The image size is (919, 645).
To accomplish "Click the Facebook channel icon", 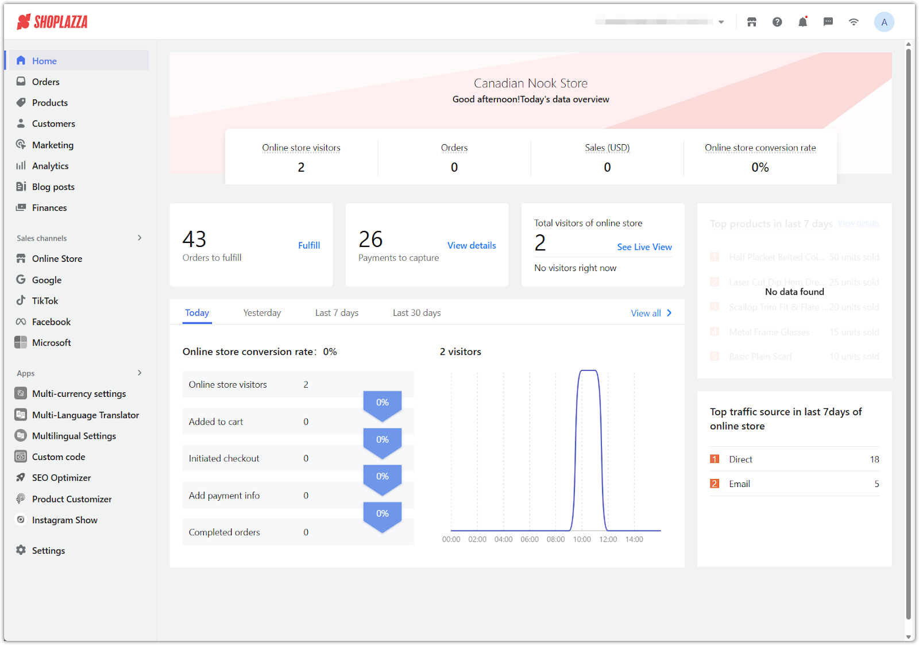I will 21,322.
